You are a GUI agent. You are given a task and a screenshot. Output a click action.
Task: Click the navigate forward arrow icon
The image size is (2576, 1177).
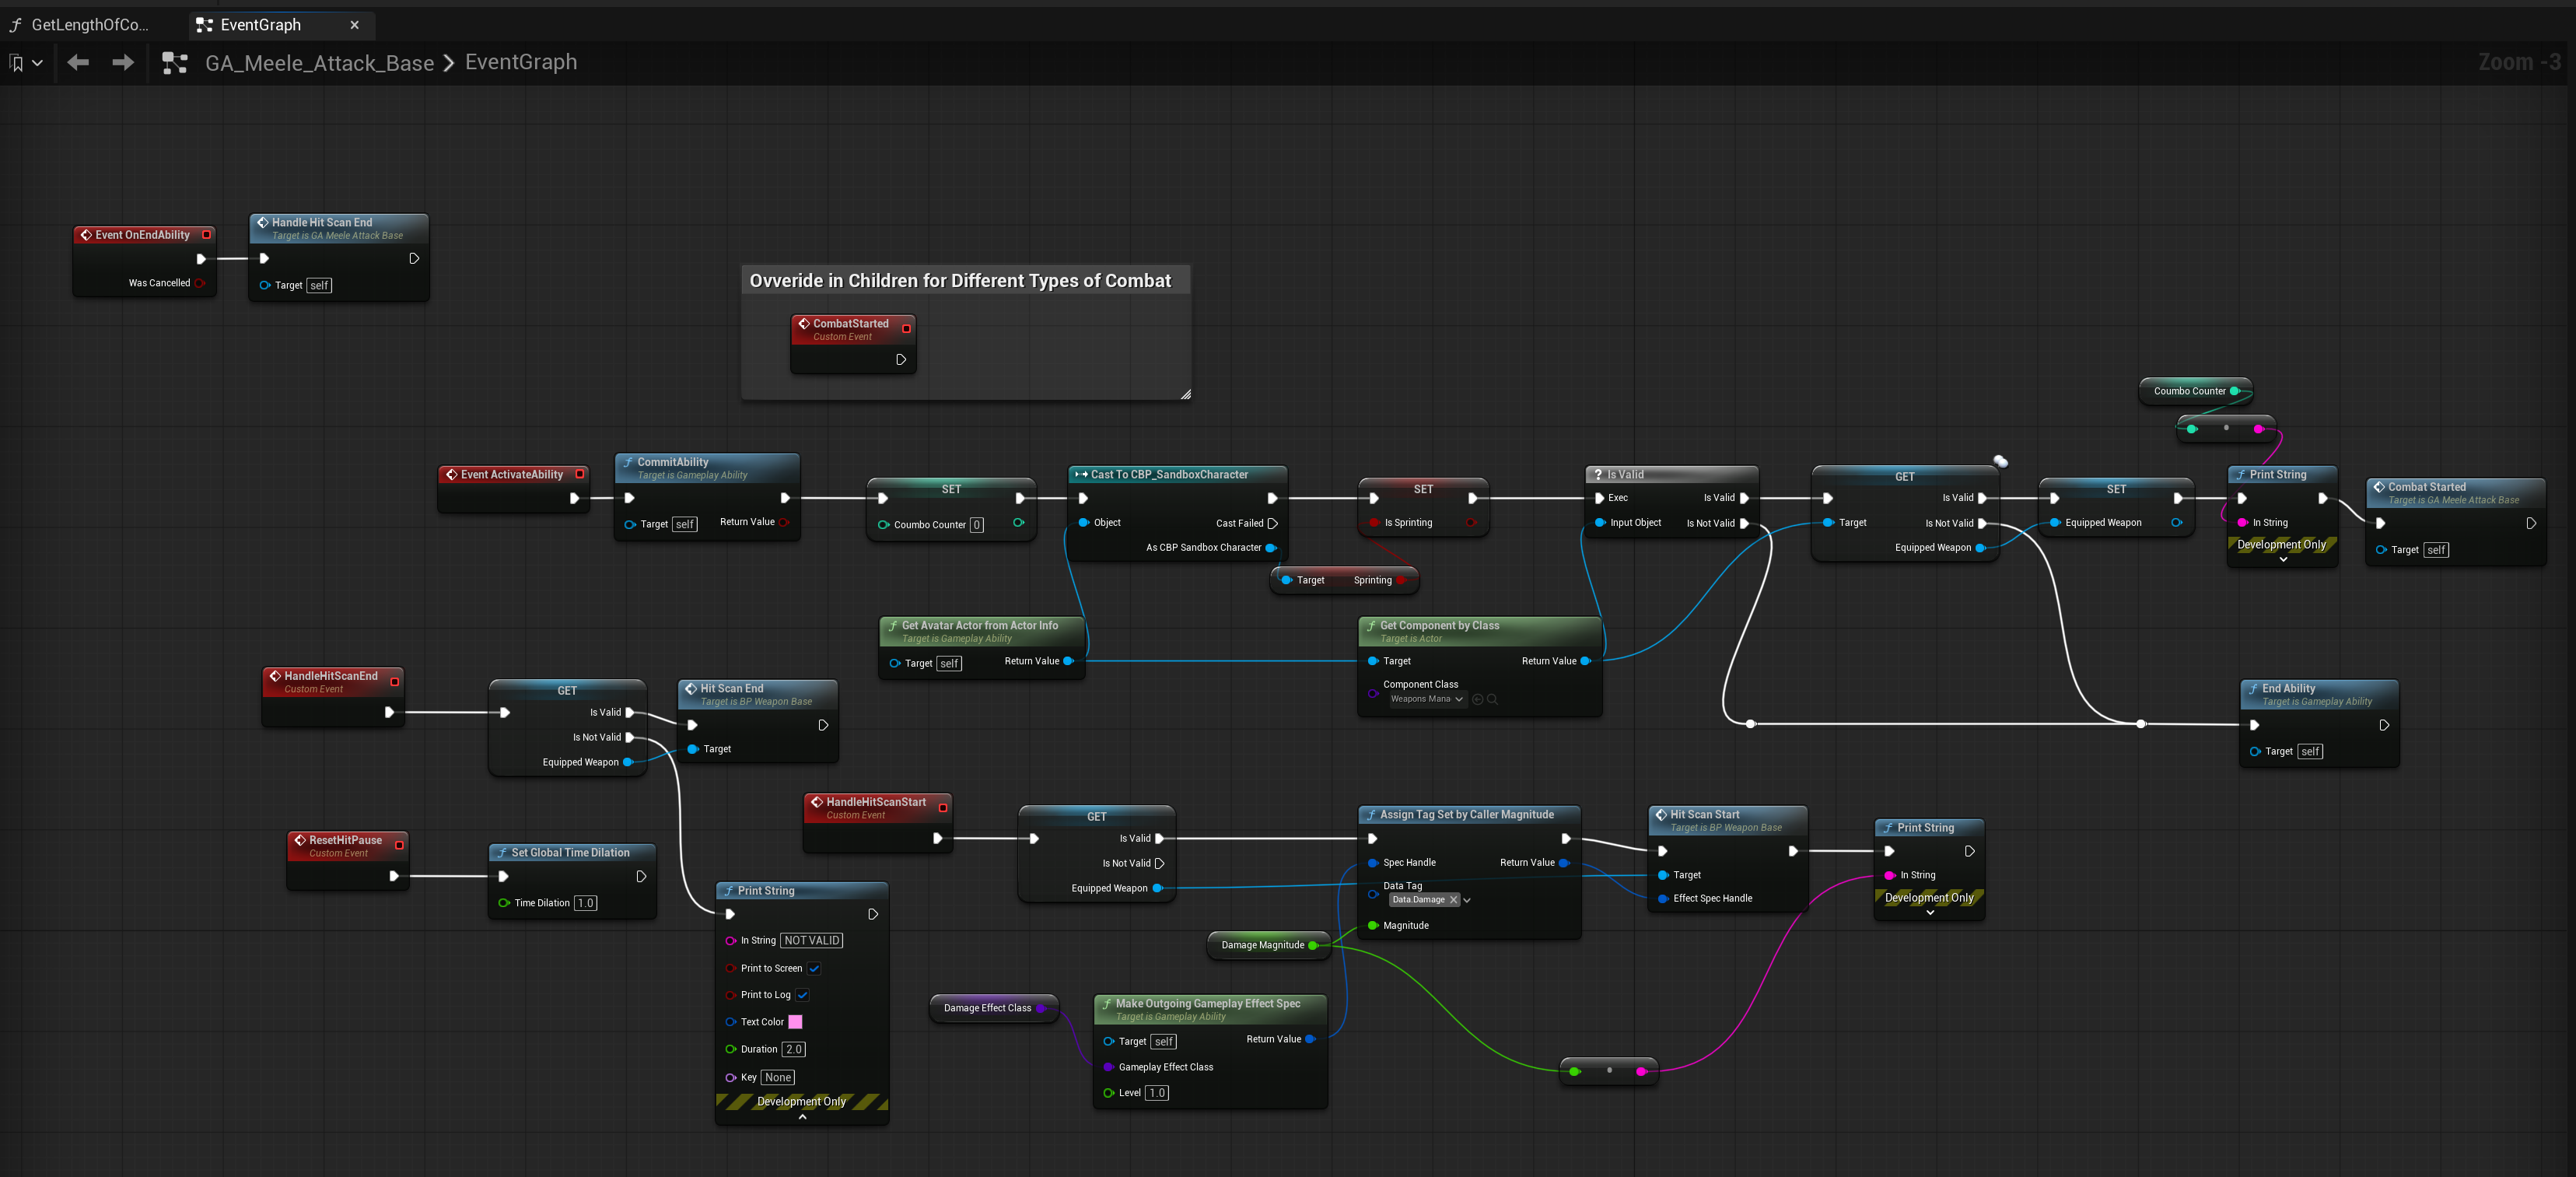coord(123,63)
